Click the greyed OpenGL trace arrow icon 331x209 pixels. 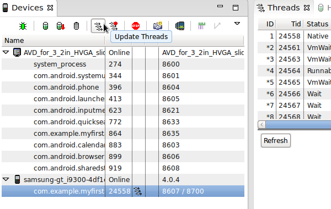coord(217,26)
